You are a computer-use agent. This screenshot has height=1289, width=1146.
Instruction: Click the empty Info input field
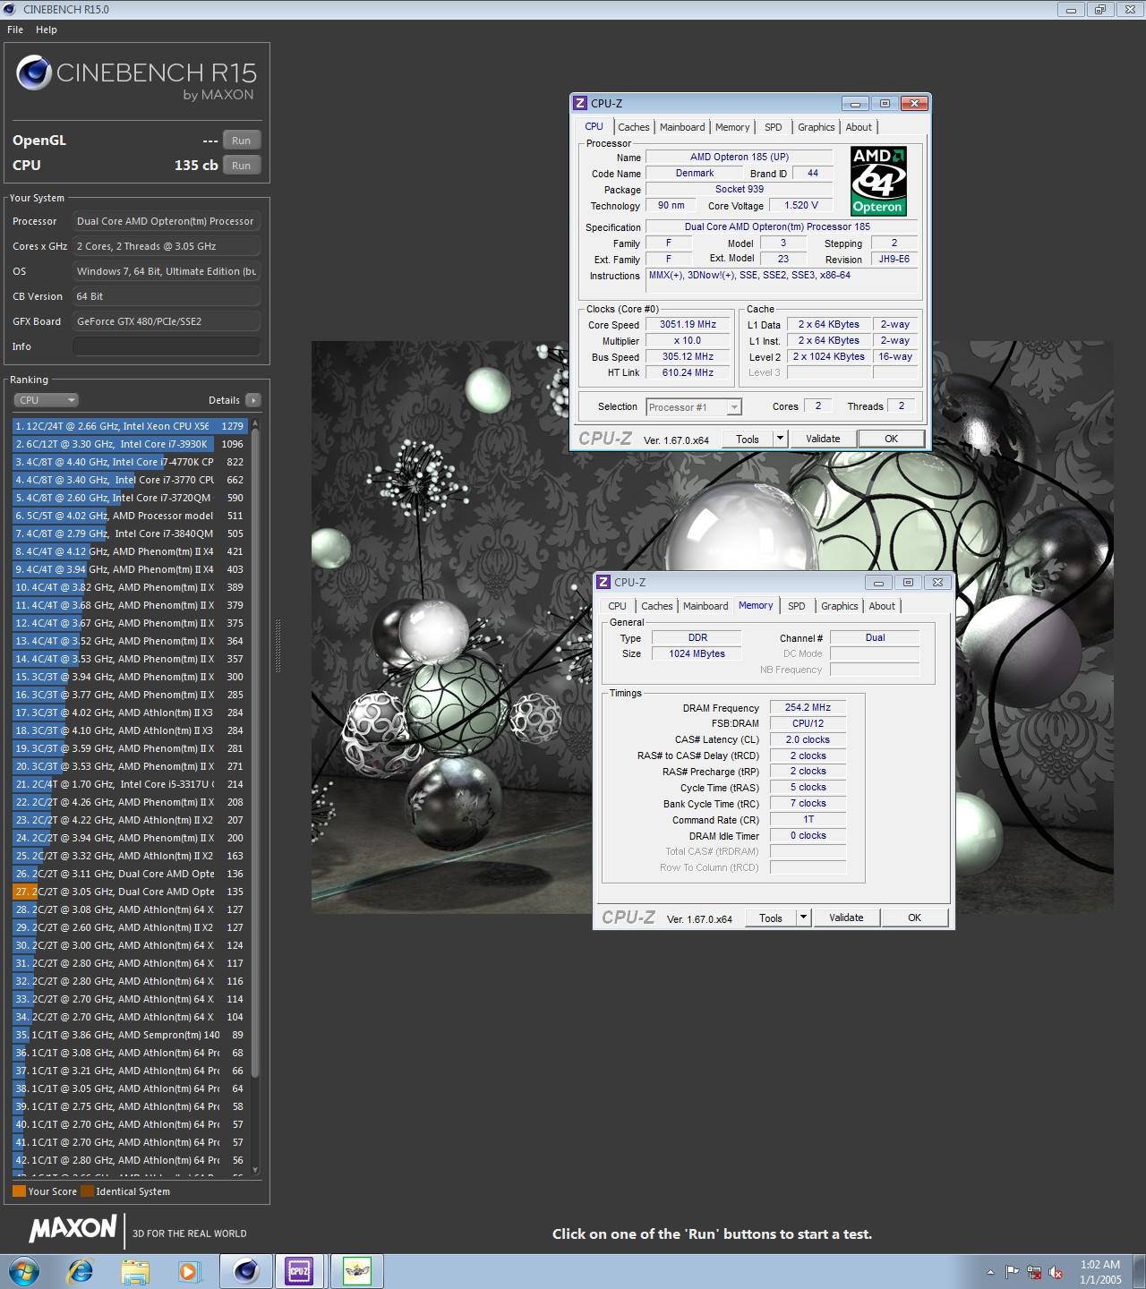(167, 346)
